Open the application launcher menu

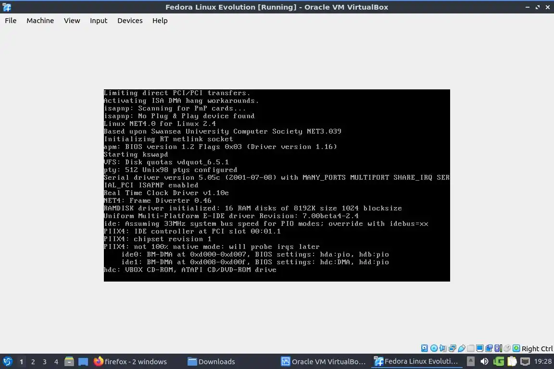(7, 362)
